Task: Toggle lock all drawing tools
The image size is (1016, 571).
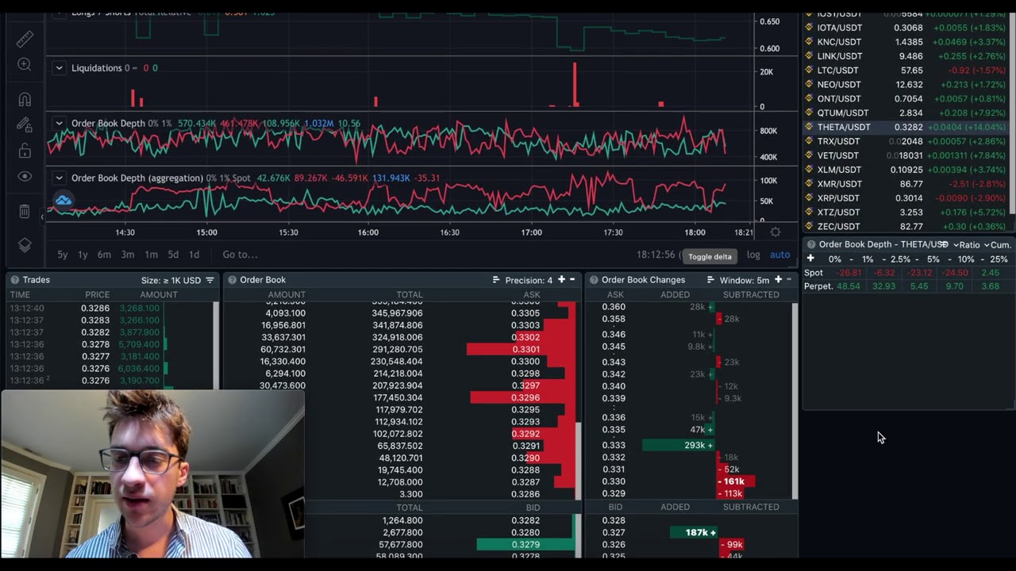Action: pyautogui.click(x=25, y=151)
